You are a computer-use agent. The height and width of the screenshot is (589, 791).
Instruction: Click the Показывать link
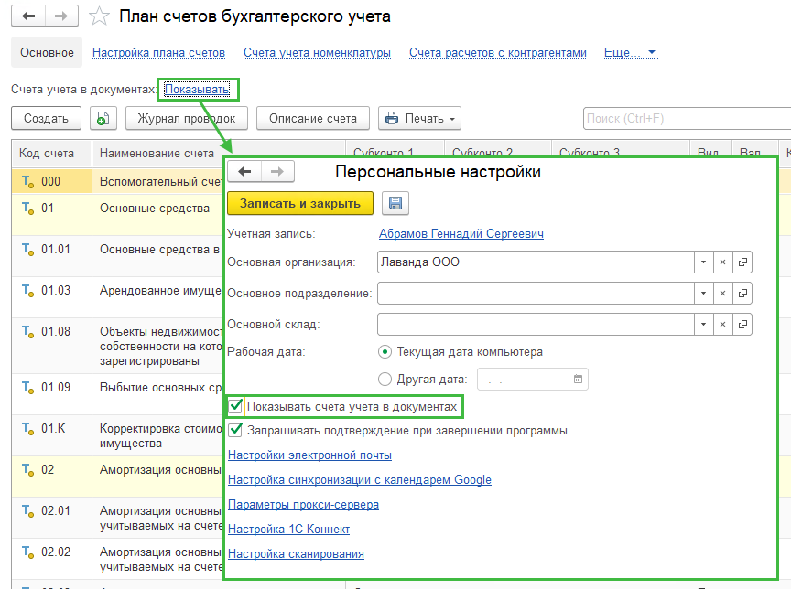pyautogui.click(x=197, y=90)
